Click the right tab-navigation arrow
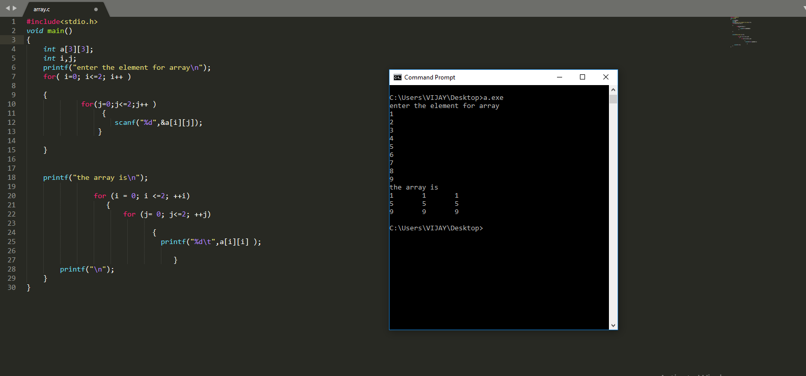Screen dimensions: 806x376 click(15, 8)
